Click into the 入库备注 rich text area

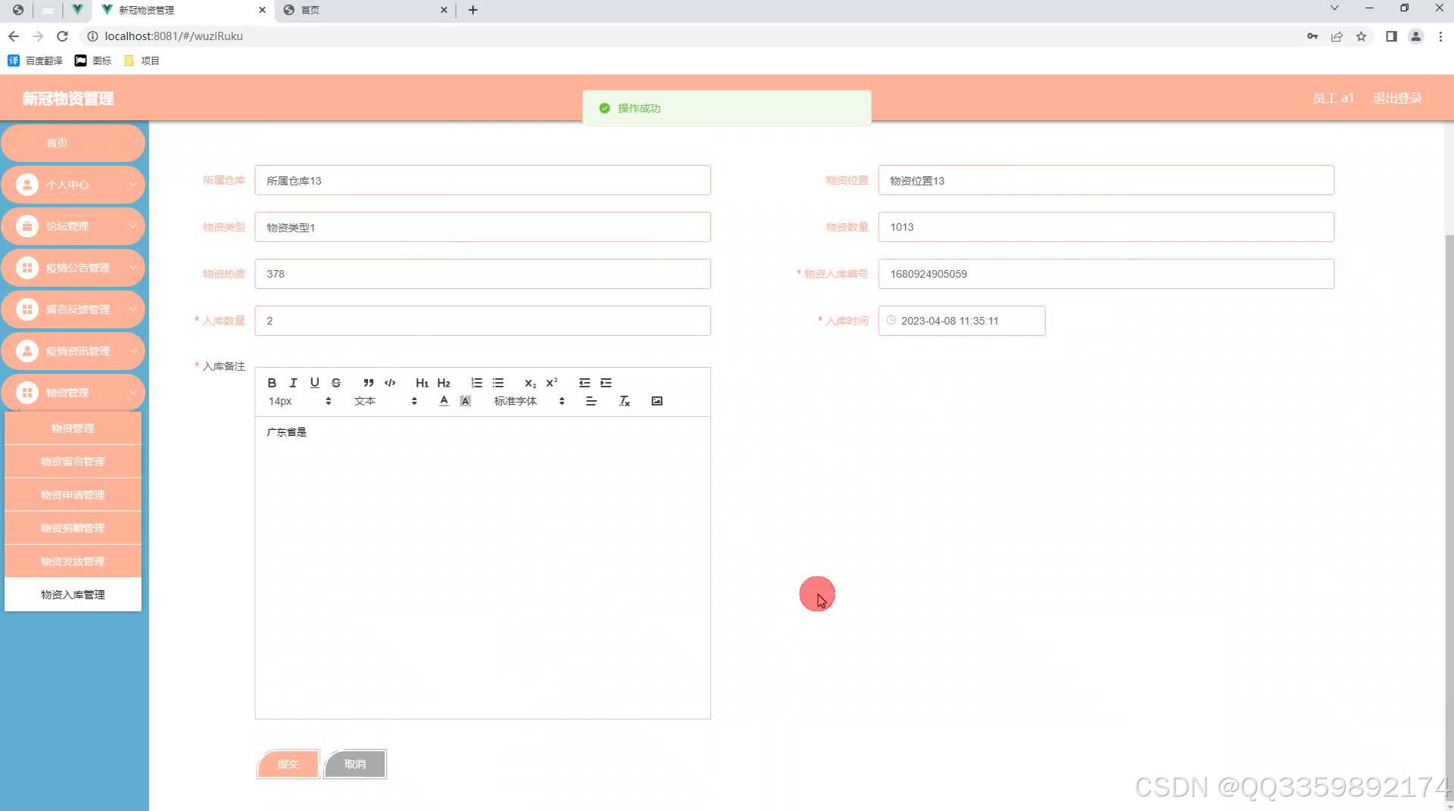coord(482,567)
